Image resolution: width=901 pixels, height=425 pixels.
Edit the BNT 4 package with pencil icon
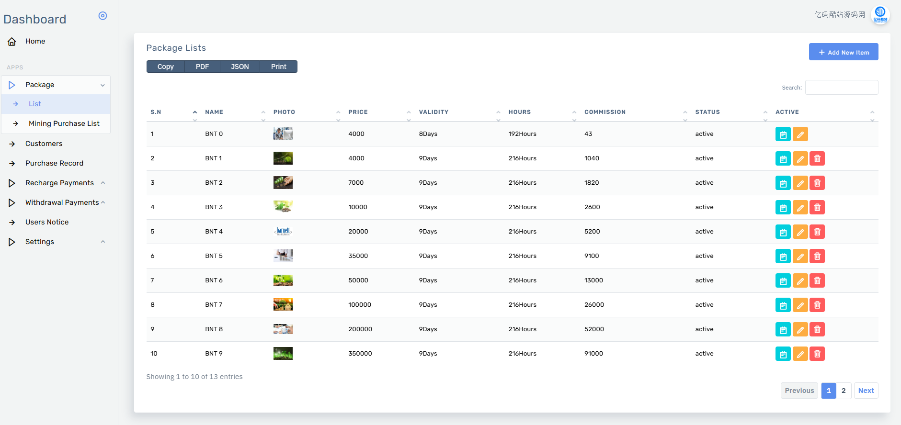coord(800,232)
